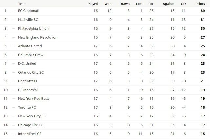Screen dimensions: 210x139
Task: Click the Won column header
Action: coord(108,4)
